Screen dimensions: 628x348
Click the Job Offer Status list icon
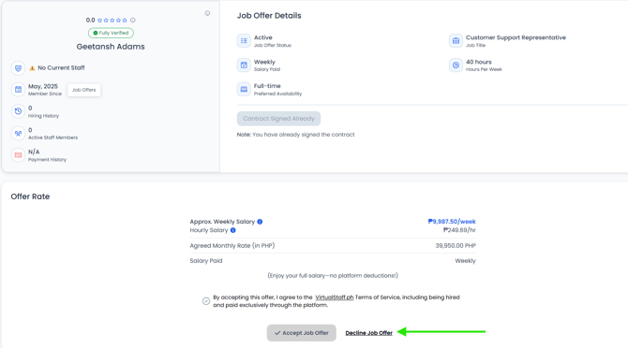(x=244, y=41)
